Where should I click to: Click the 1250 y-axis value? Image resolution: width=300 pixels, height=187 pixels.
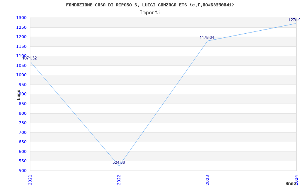[21, 27]
